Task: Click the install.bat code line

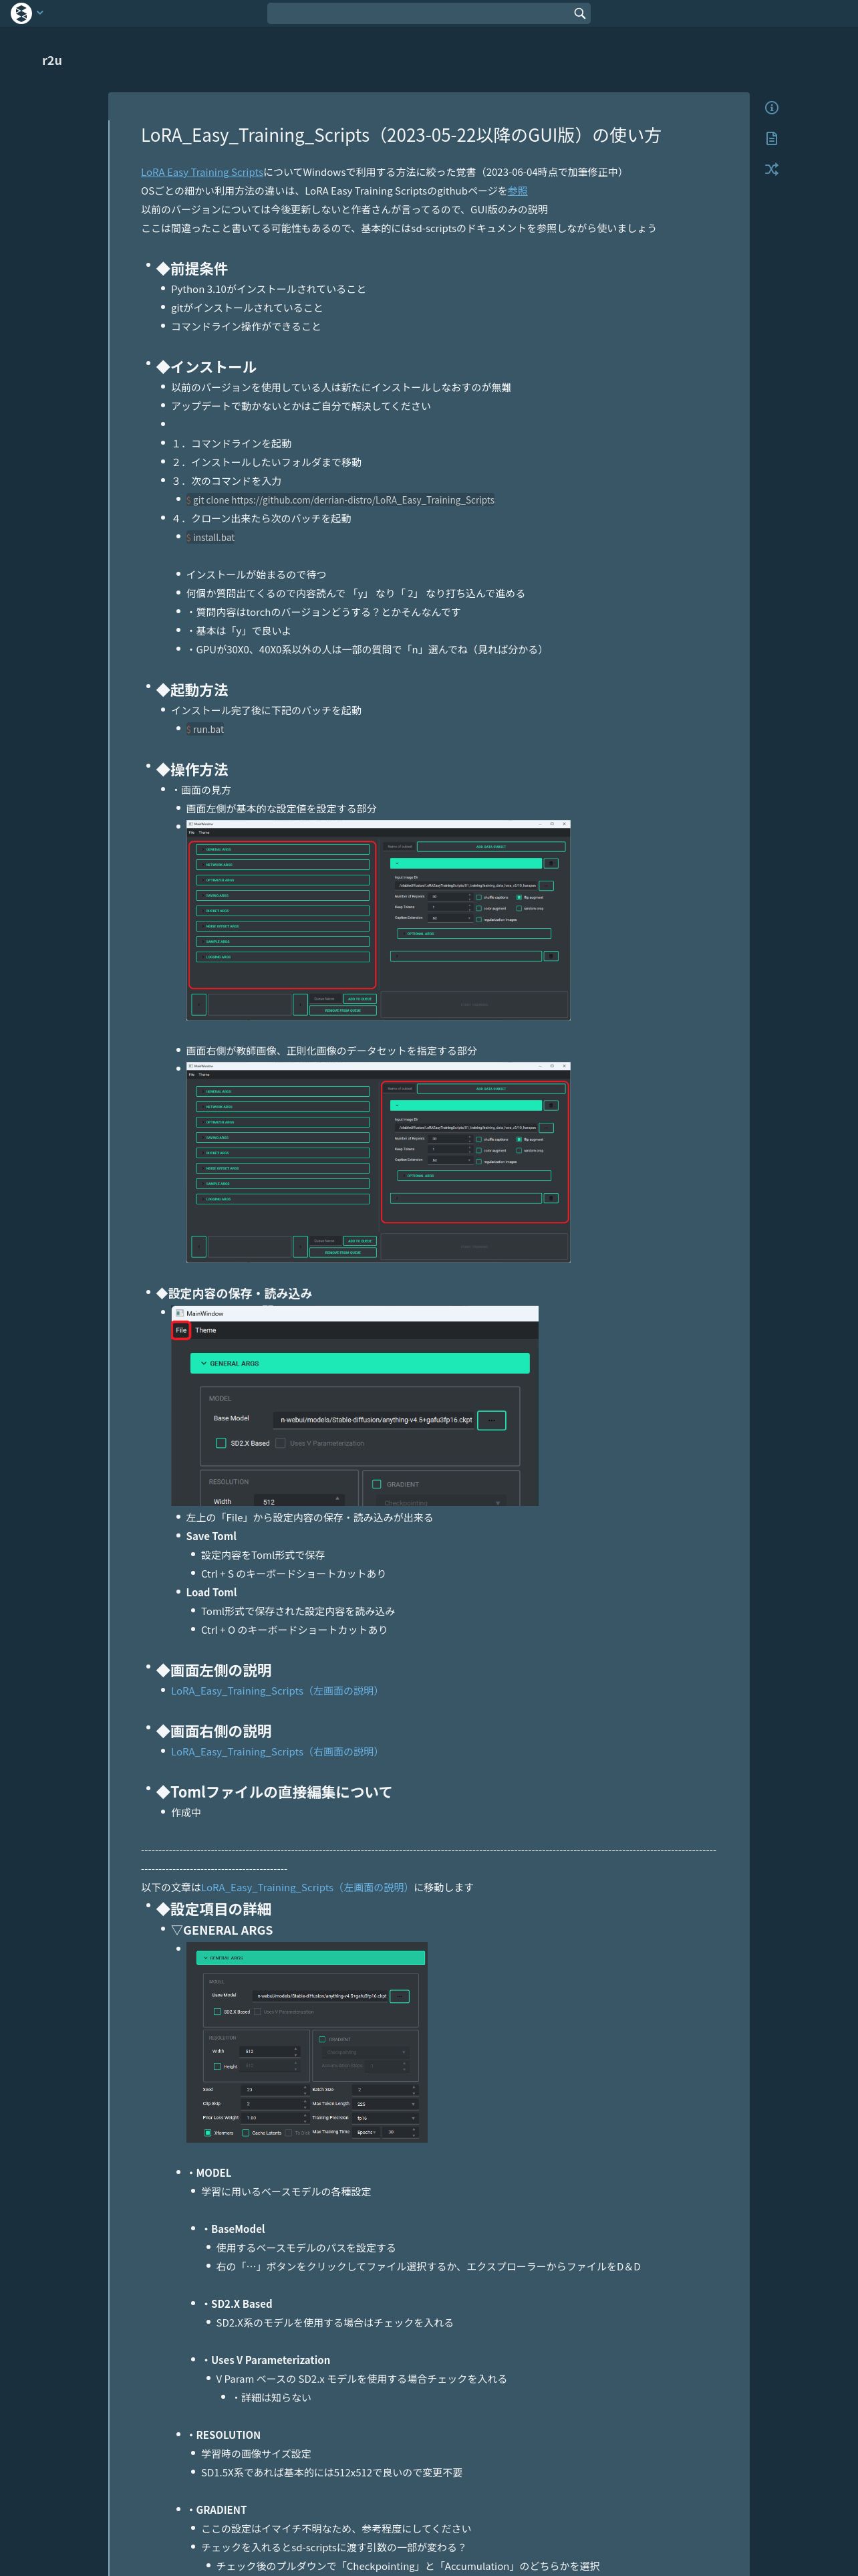Action: coord(210,538)
